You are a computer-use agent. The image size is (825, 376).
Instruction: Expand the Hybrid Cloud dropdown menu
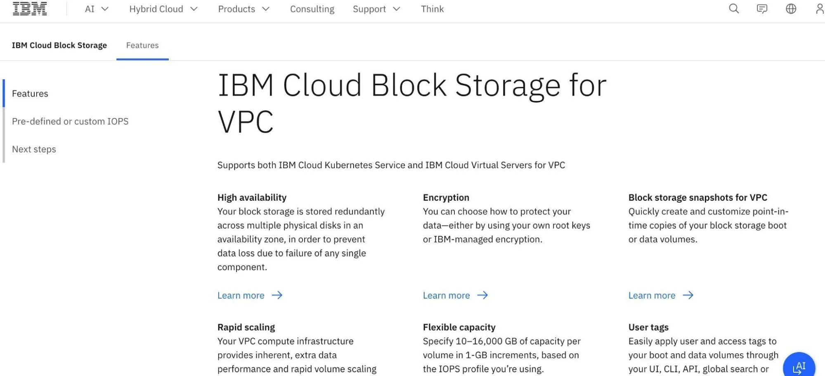click(163, 9)
